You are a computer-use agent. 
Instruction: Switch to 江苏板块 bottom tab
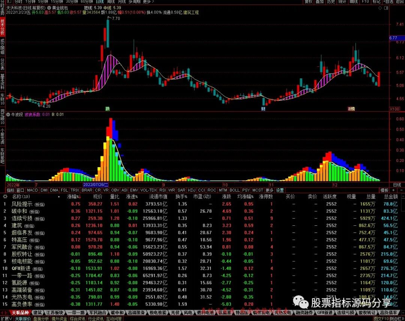(x=54, y=312)
